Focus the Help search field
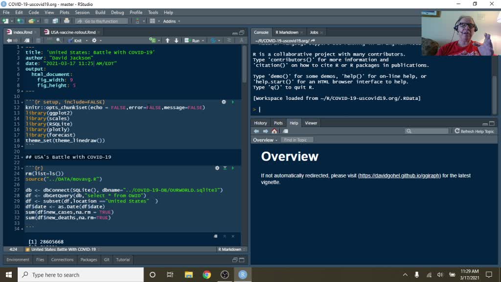Image resolution: width=501 pixels, height=282 pixels. tap(427, 131)
